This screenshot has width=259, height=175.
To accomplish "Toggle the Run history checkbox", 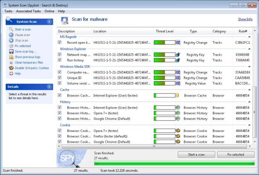I will tap(60, 60).
